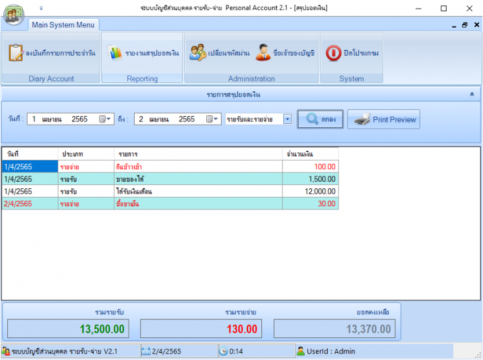Switch to Main System Menu tab

click(63, 25)
